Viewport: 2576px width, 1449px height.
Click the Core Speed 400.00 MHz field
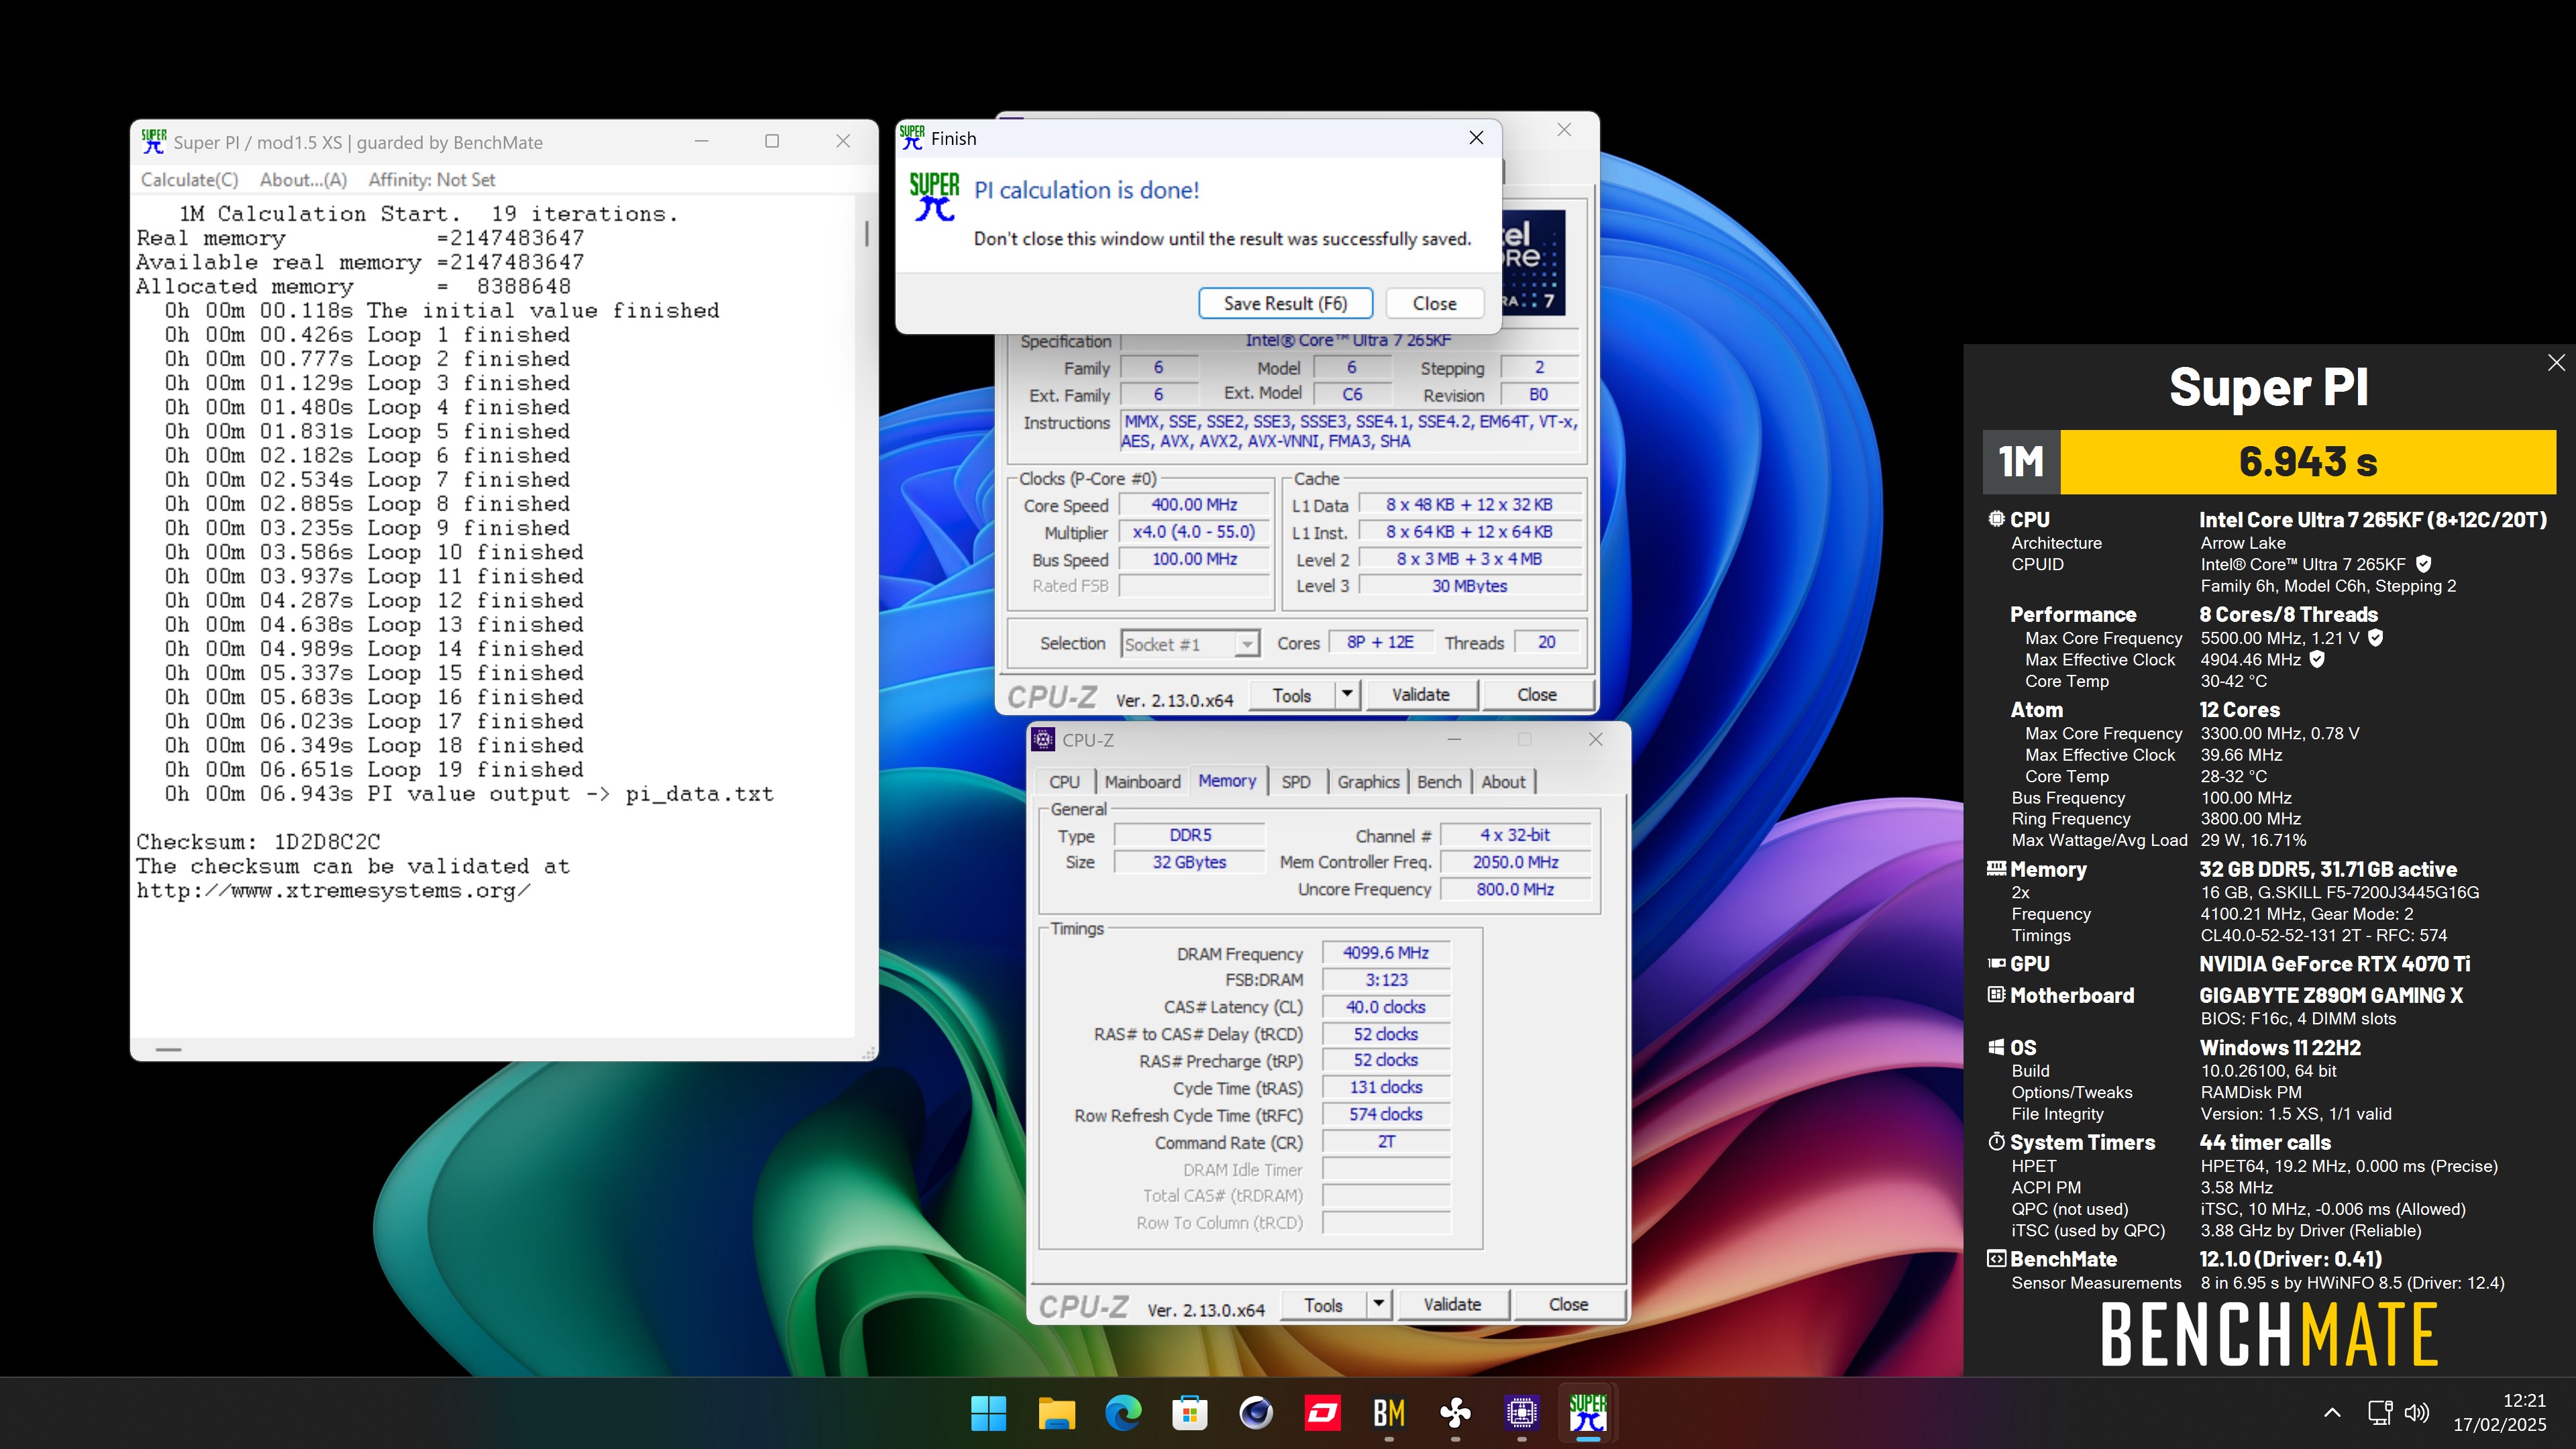pyautogui.click(x=1194, y=505)
